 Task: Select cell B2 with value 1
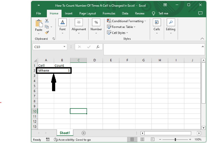(62, 70)
